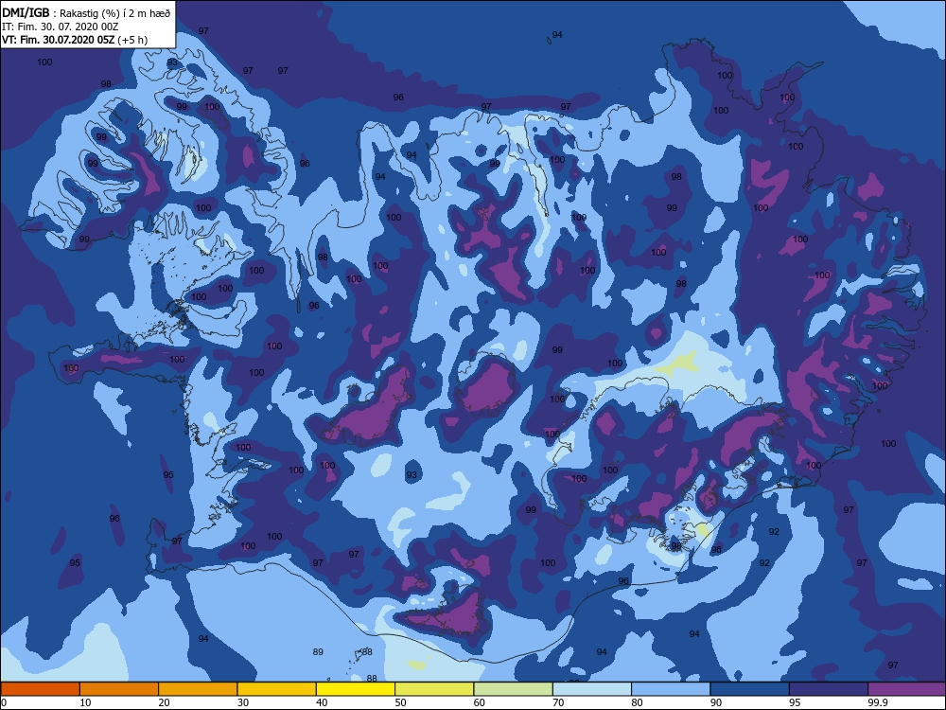Click the title line 'DMI/IGB : Rakastig (%) í 2 m hæð'
The width and height of the screenshot is (946, 710).
click(86, 12)
